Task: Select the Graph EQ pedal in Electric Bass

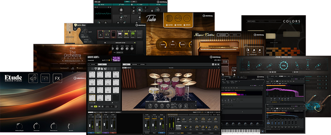Action: point(120,34)
